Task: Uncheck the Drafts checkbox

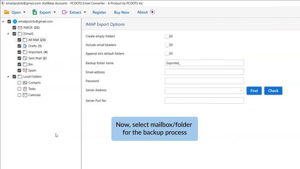Action: [x=19, y=46]
